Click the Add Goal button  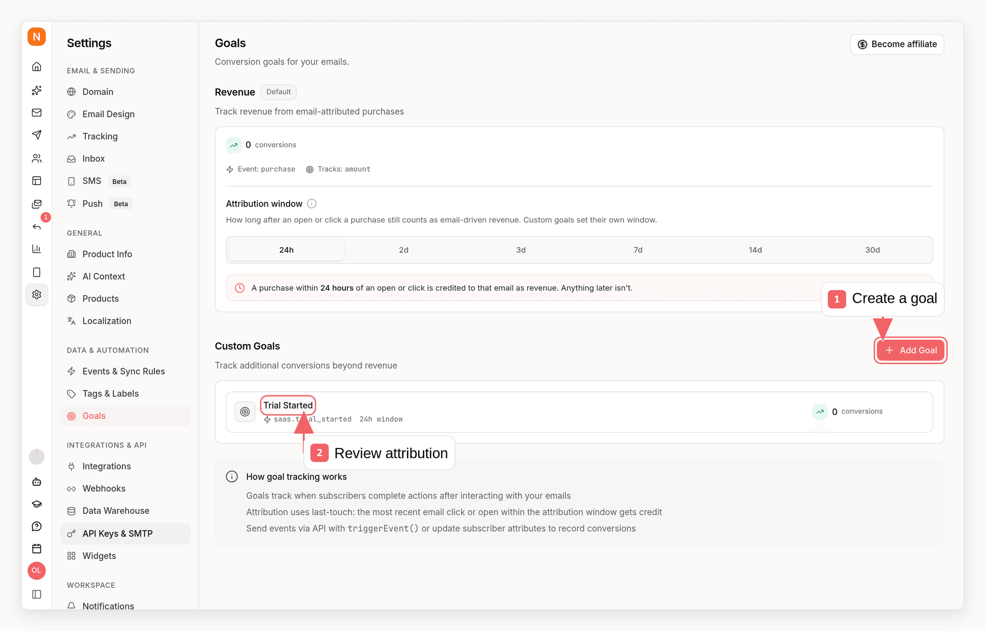(x=911, y=350)
